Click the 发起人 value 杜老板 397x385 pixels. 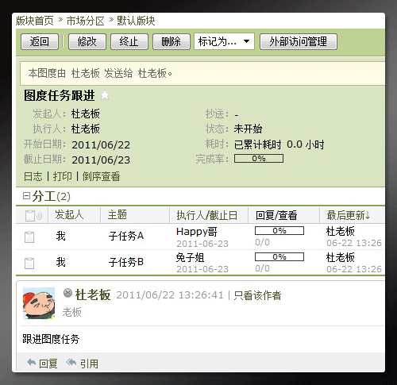coord(86,114)
